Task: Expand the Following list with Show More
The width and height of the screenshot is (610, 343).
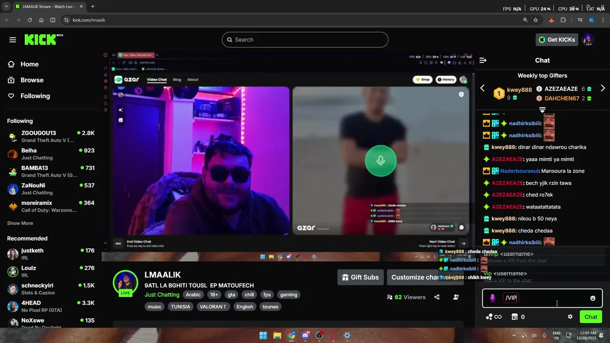Action: click(20, 223)
